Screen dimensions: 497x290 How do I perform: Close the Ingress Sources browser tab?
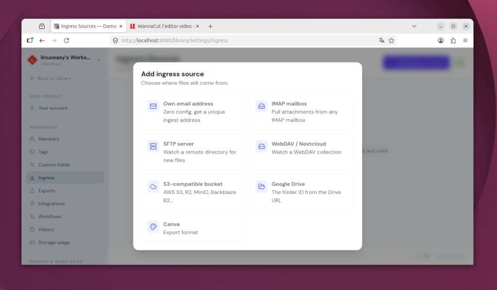tap(121, 26)
